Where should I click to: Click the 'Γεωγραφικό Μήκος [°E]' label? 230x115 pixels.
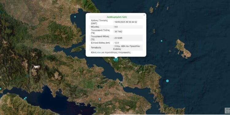pyautogui.click(x=100, y=38)
